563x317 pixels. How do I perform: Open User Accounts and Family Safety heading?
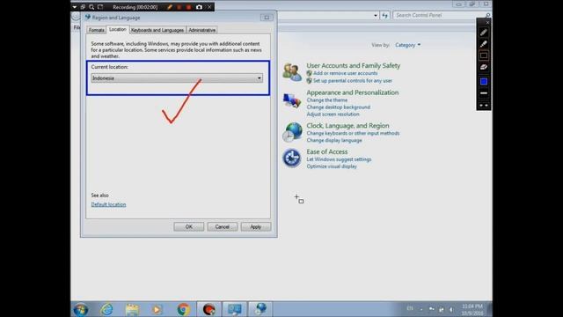[354, 65]
